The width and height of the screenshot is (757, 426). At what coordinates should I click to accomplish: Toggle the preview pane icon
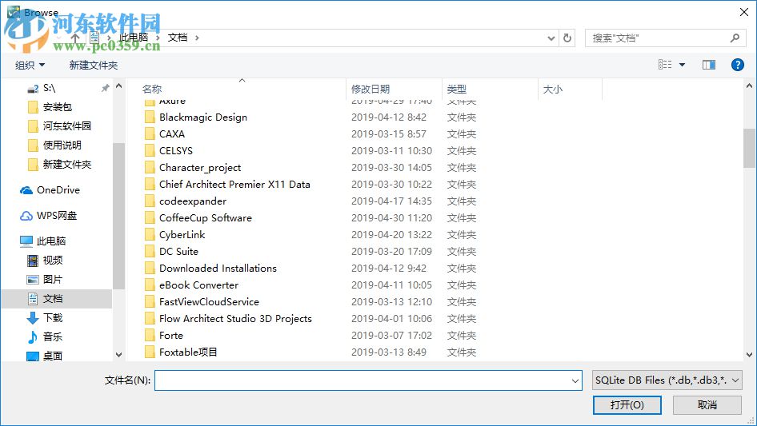point(709,65)
